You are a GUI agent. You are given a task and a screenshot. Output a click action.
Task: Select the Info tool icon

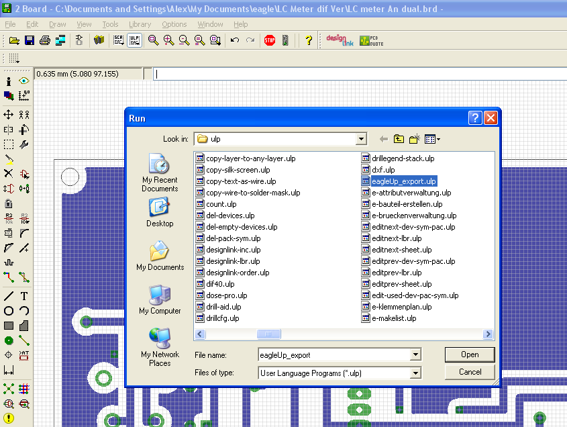pyautogui.click(x=9, y=81)
